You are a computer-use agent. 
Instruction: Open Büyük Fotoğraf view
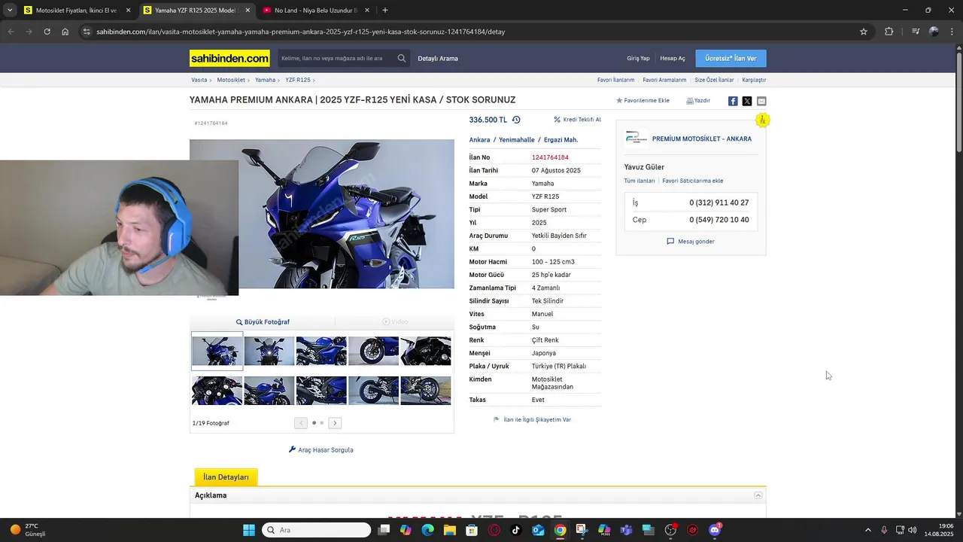pos(263,322)
